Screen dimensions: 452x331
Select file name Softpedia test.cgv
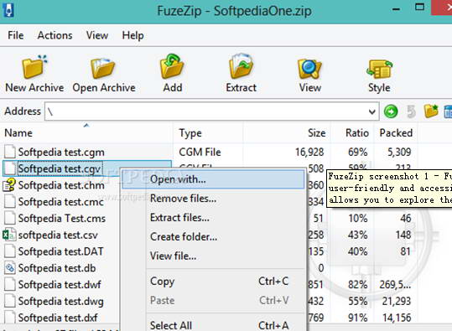pos(59,168)
